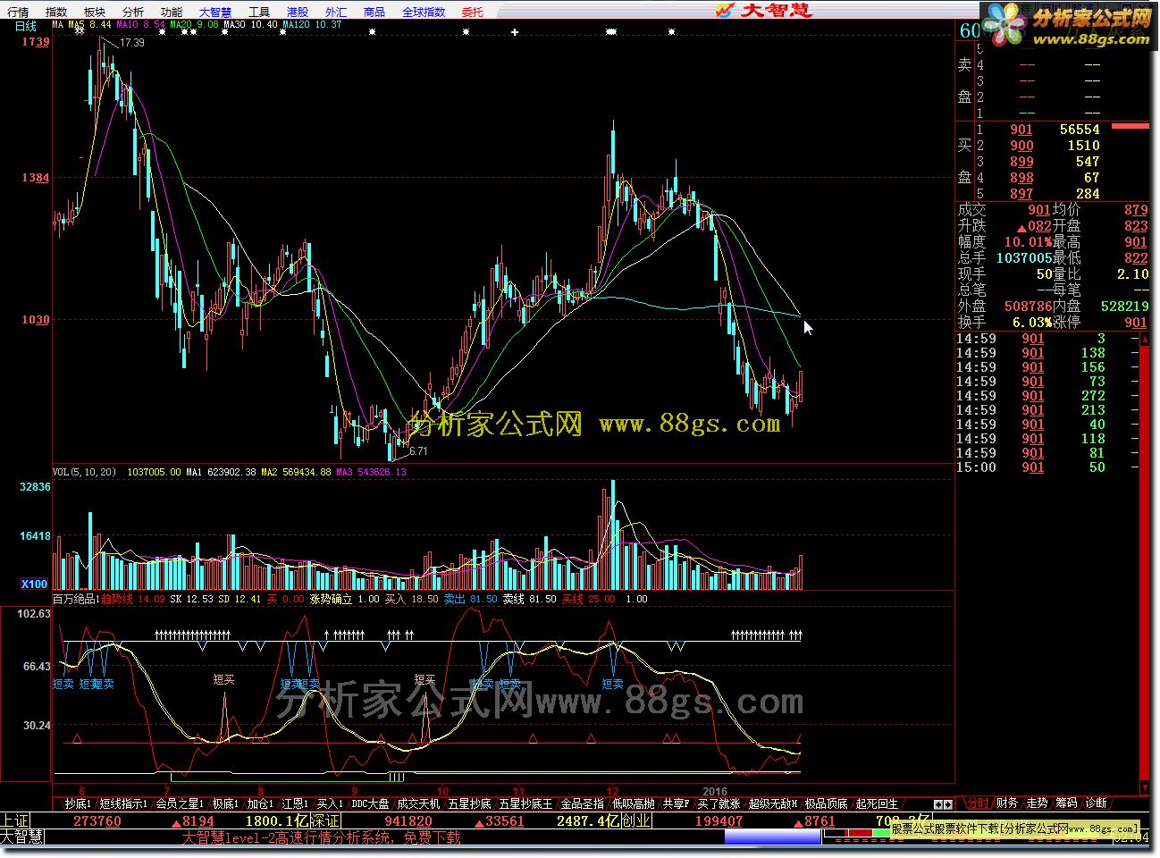Switch to the 走势 side panel tab
This screenshot has width=1160, height=858.
pos(1036,803)
